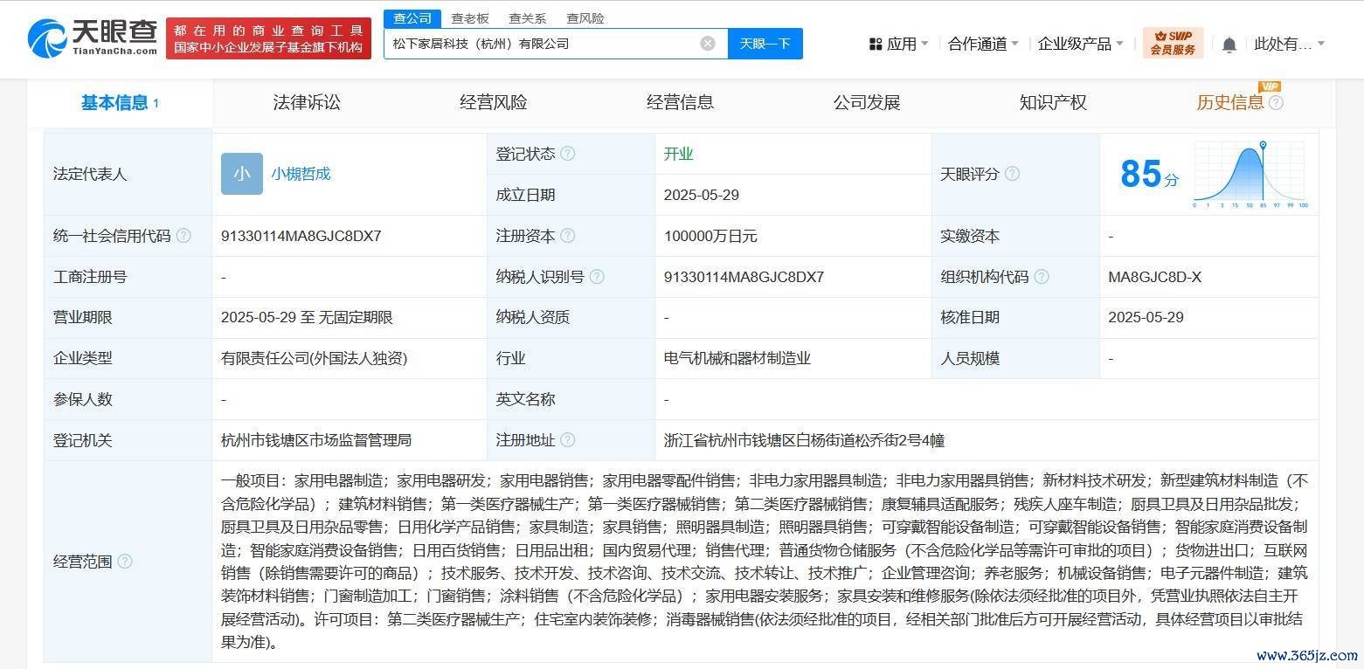Viewport: 1364px width, 669px height.
Task: Click the 2025-05-29 value in 成立日期 row
Action: pos(702,195)
